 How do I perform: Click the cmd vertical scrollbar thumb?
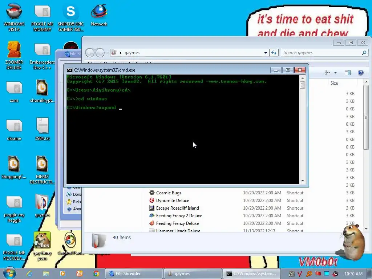coord(303,85)
